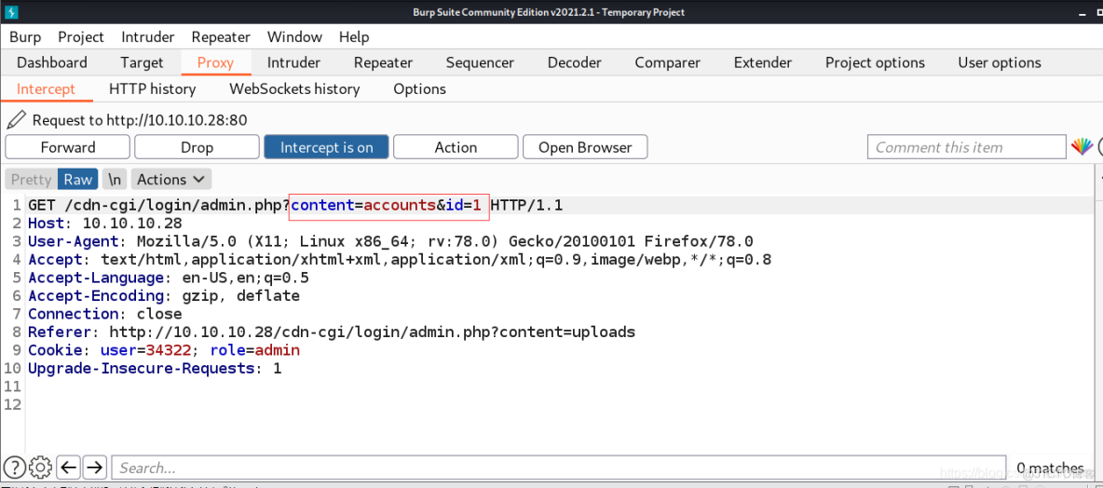Expand the Actions dropdown

[x=170, y=180]
